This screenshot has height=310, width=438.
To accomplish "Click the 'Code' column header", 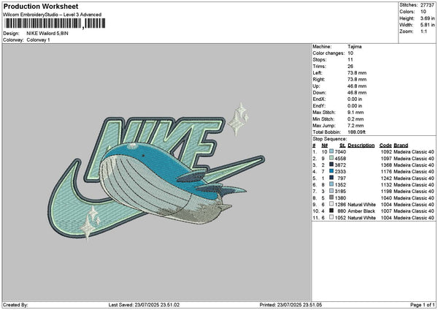I will click(385, 145).
